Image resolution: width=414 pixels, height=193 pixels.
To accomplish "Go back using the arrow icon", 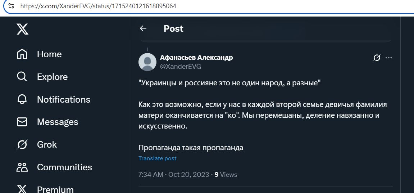I will [x=143, y=28].
